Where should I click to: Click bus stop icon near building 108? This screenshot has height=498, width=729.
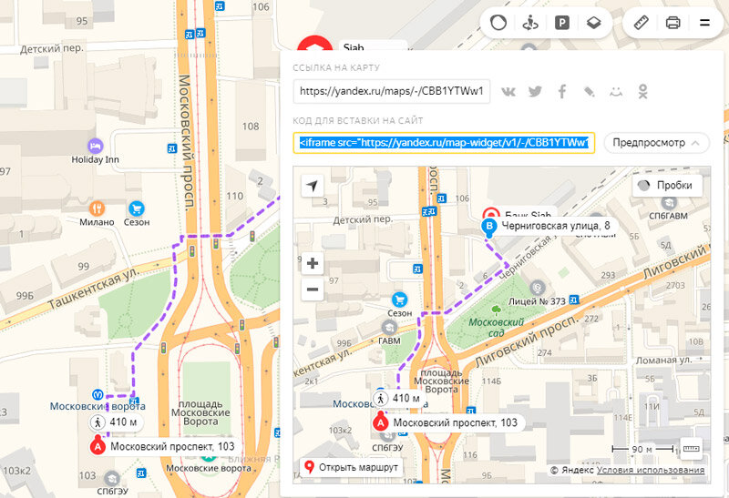[x=172, y=148]
